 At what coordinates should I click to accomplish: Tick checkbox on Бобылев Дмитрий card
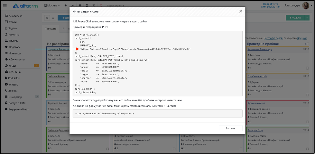click(x=107, y=149)
